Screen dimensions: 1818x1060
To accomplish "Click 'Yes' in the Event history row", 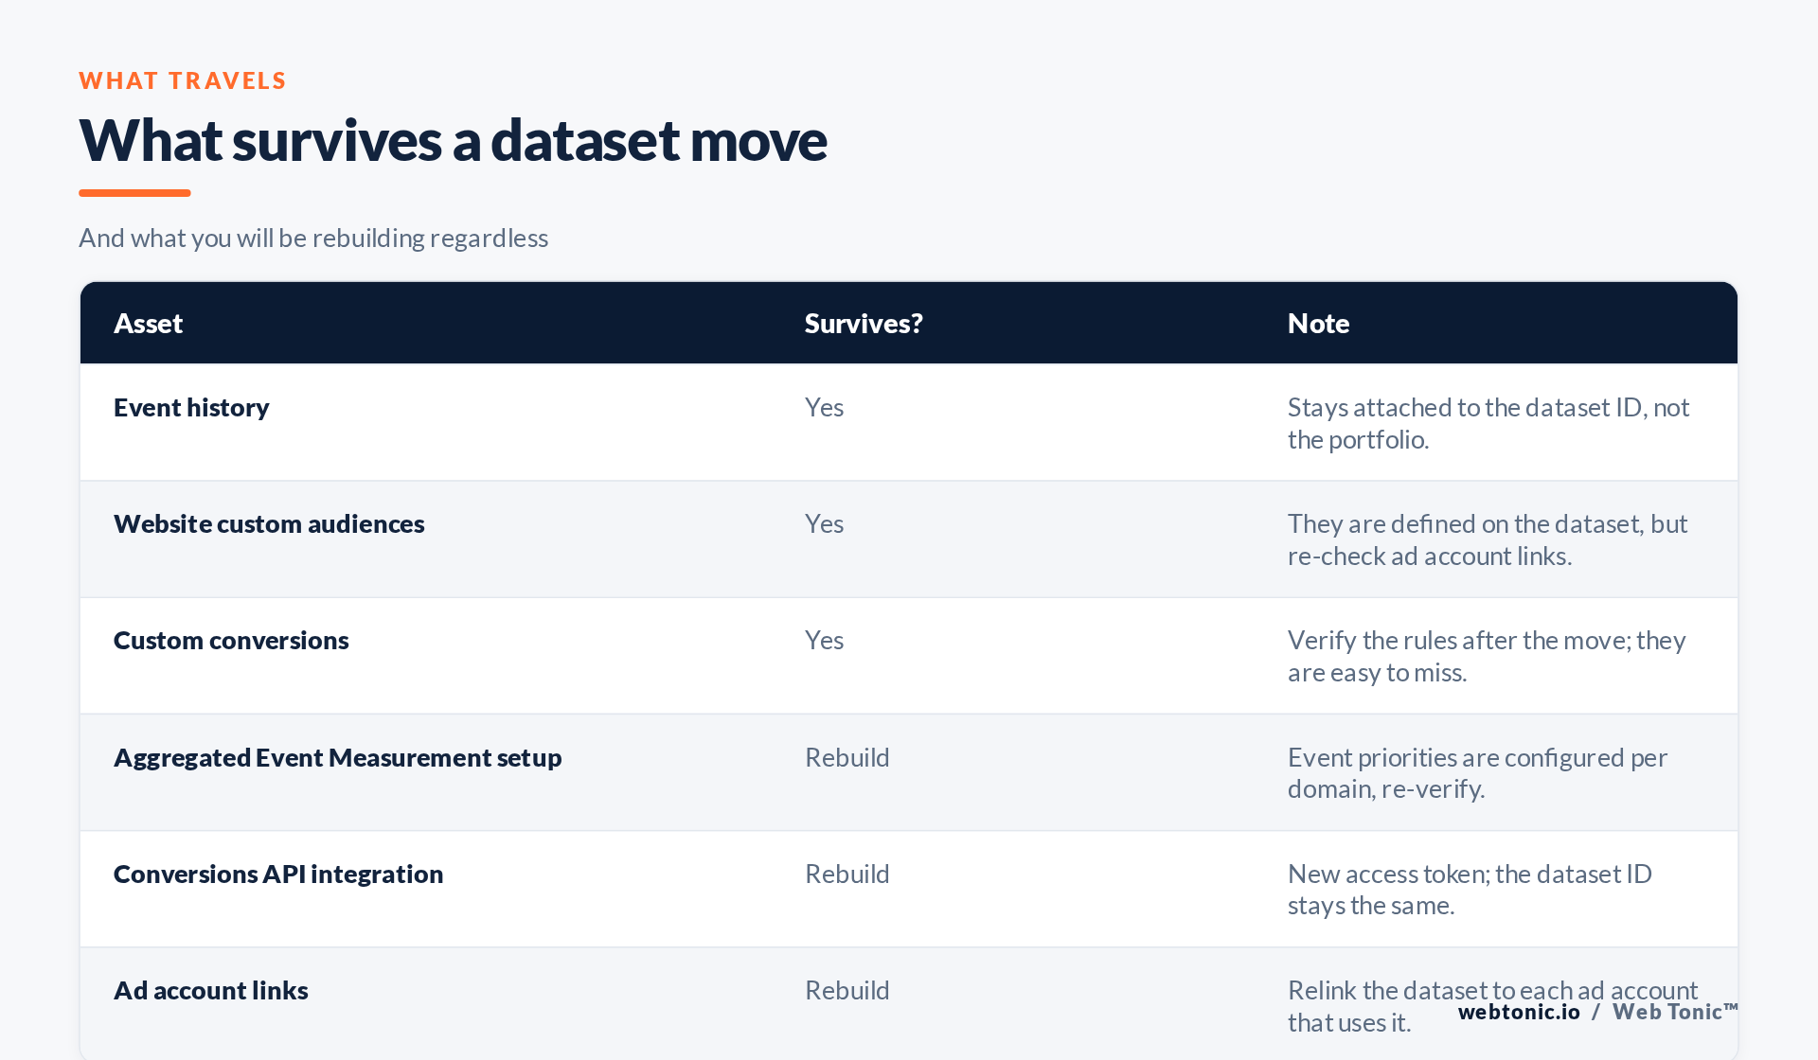I will (x=824, y=408).
